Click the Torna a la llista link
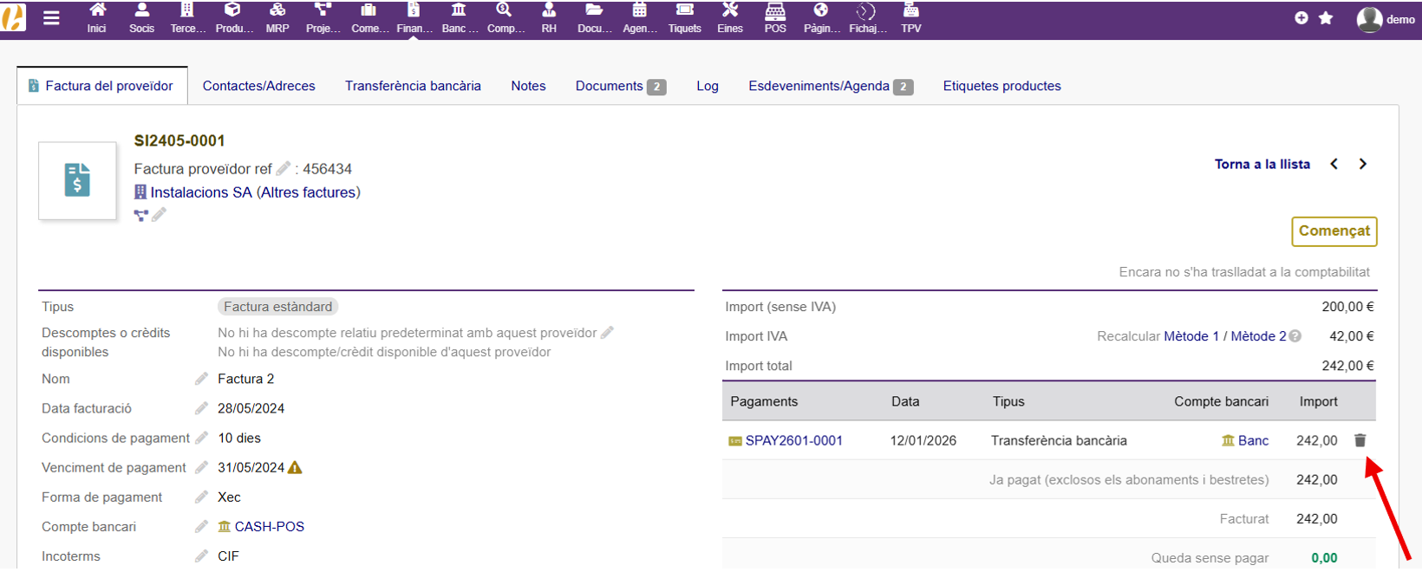This screenshot has height=572, width=1422. 1262,164
